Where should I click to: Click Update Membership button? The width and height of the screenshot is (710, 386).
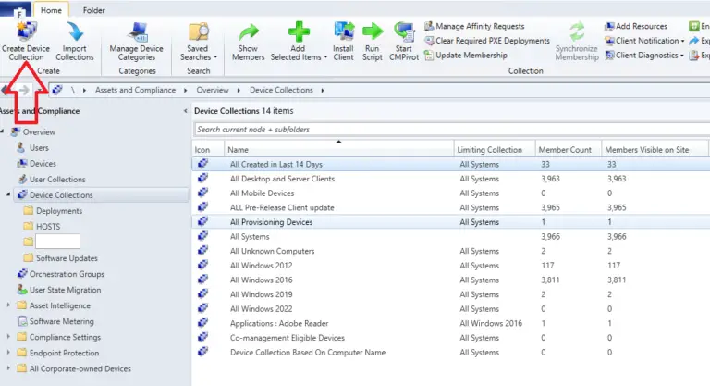[471, 55]
